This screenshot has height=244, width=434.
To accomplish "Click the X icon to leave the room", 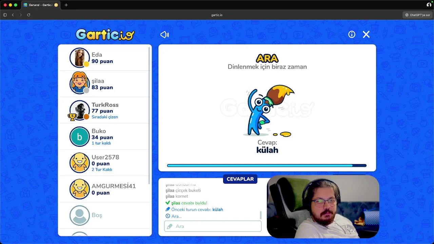I will click(366, 34).
